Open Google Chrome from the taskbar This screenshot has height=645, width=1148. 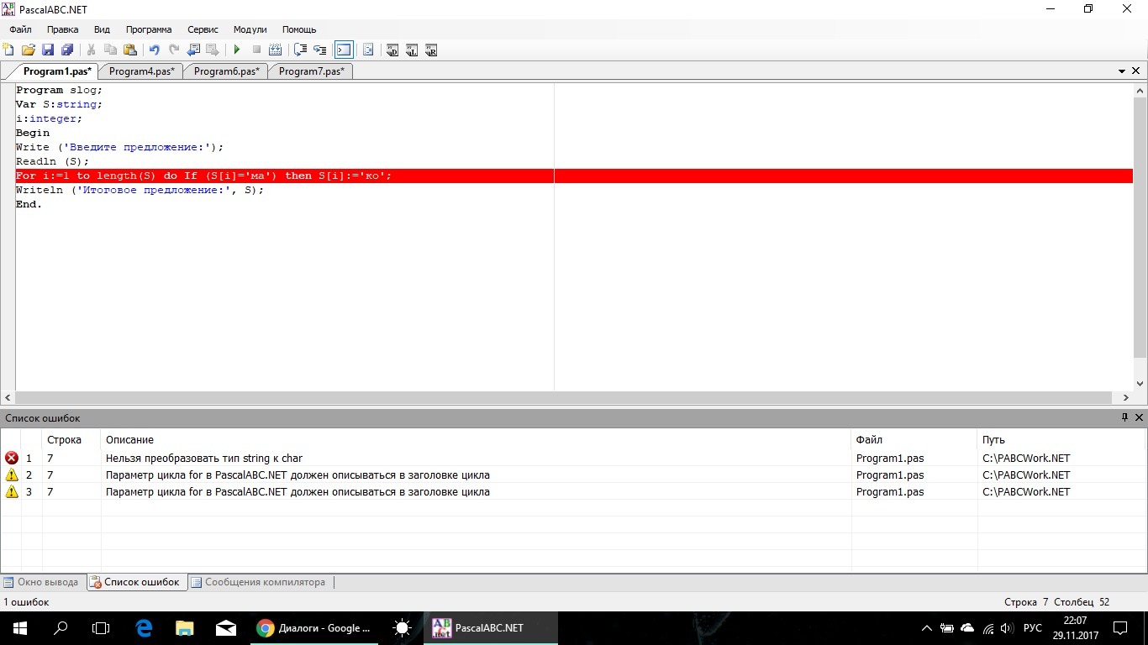(313, 628)
